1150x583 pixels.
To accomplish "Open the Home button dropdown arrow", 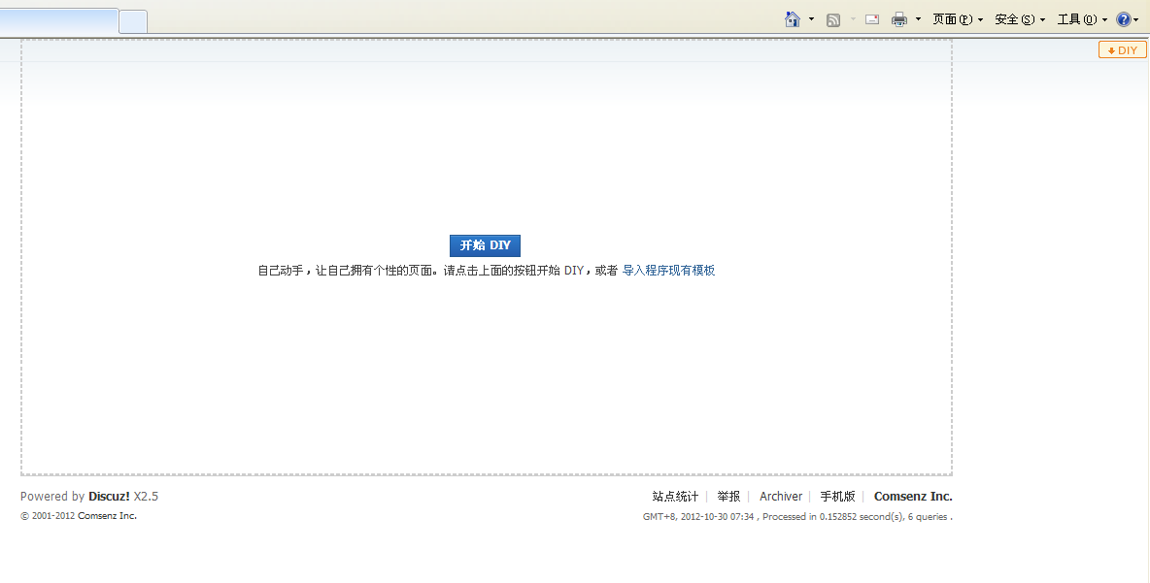I will pos(811,19).
